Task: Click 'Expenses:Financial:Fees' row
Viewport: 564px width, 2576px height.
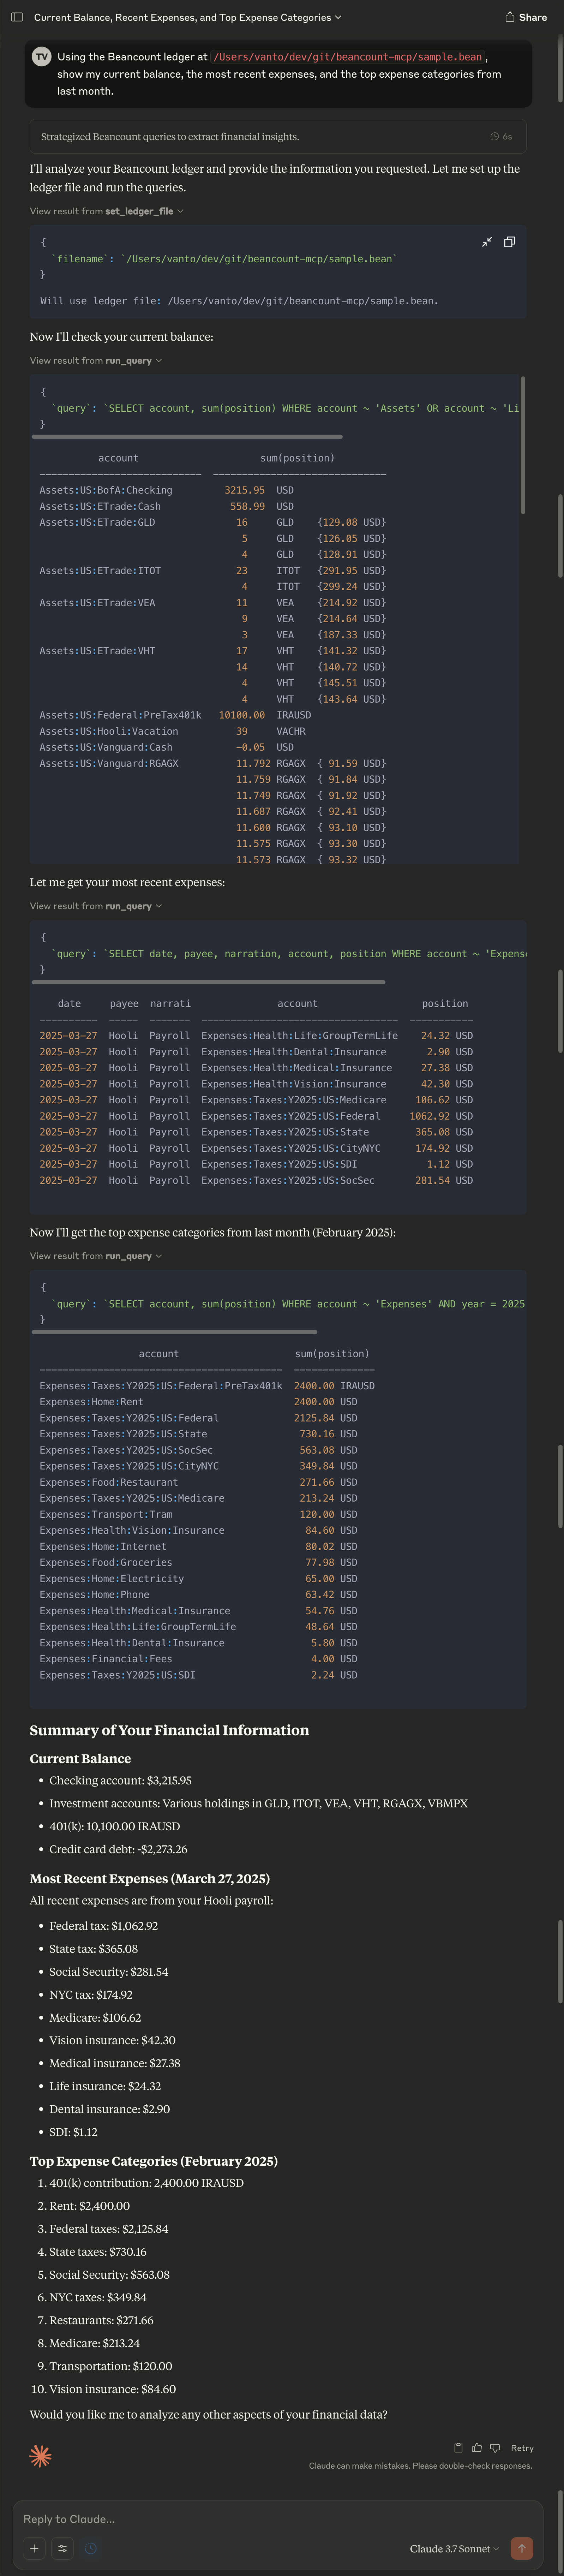Action: coord(198,1659)
